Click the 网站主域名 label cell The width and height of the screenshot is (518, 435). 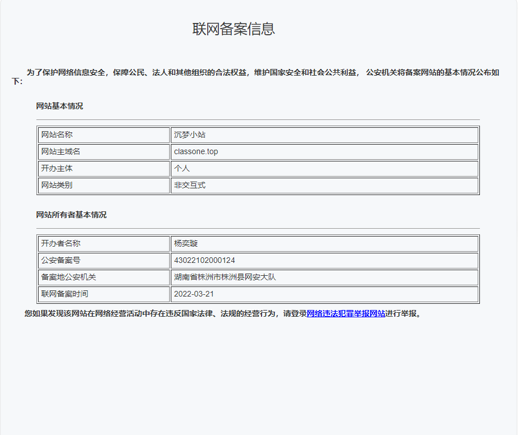pos(104,152)
